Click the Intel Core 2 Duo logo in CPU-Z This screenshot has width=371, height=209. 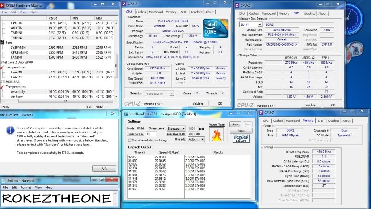(216, 28)
